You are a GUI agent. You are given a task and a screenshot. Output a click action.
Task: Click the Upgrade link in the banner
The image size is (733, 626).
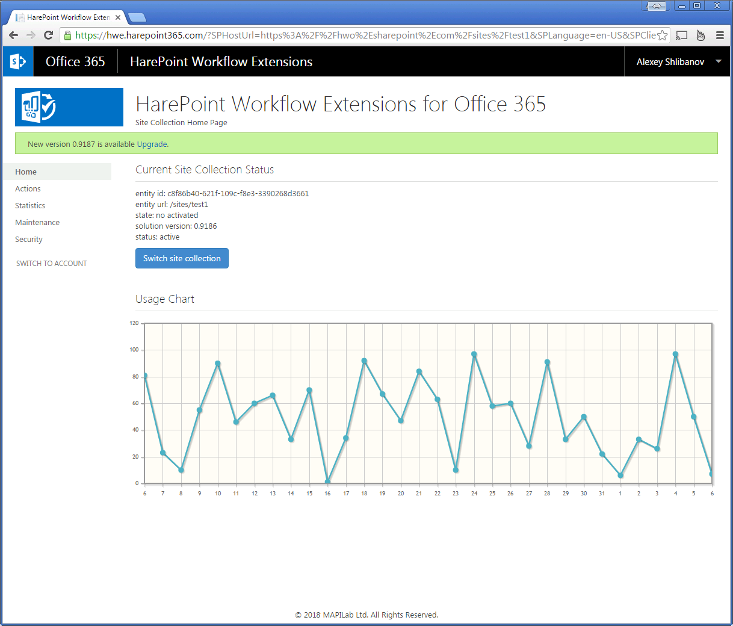click(152, 144)
